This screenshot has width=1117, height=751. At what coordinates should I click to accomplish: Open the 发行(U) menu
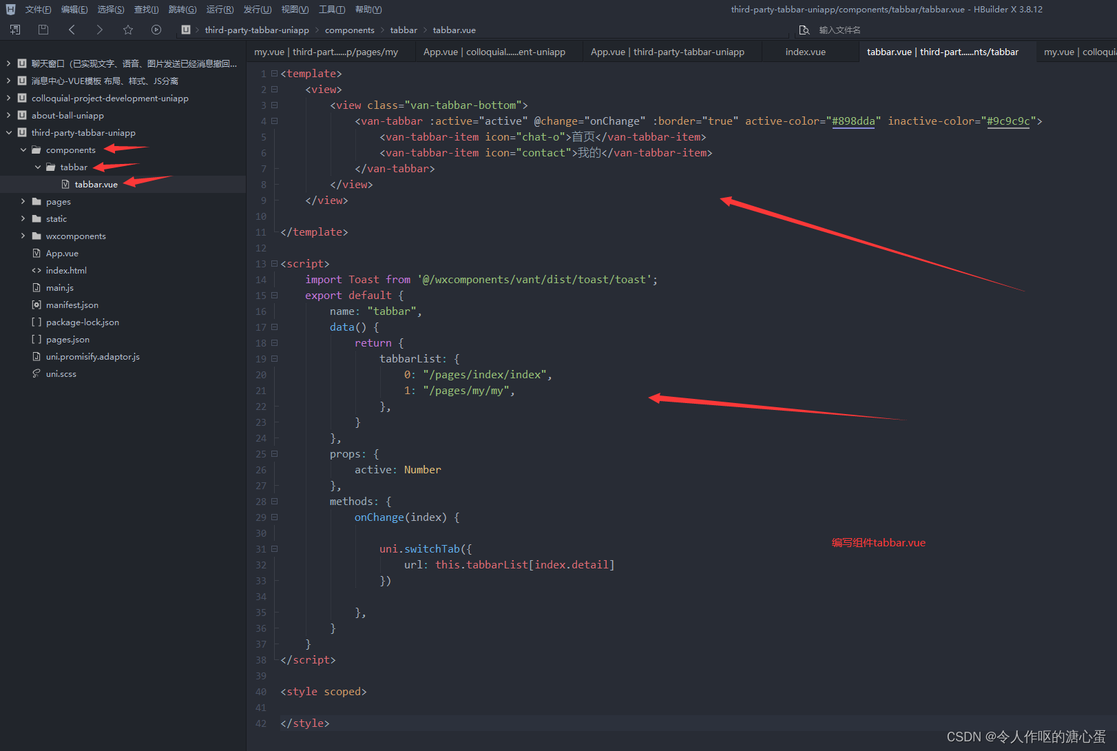[x=257, y=10]
